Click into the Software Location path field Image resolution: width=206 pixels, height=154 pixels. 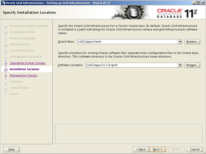coord(132,65)
